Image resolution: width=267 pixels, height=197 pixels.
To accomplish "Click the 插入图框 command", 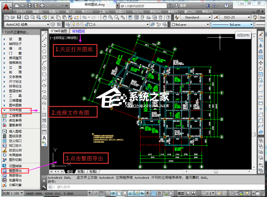I will (x=15, y=131).
